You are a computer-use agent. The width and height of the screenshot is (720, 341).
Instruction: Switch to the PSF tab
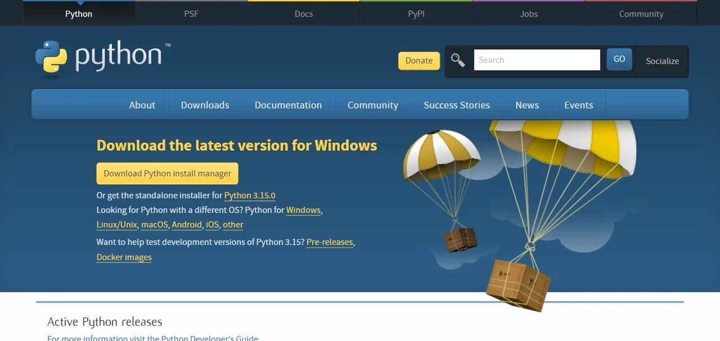pos(191,13)
